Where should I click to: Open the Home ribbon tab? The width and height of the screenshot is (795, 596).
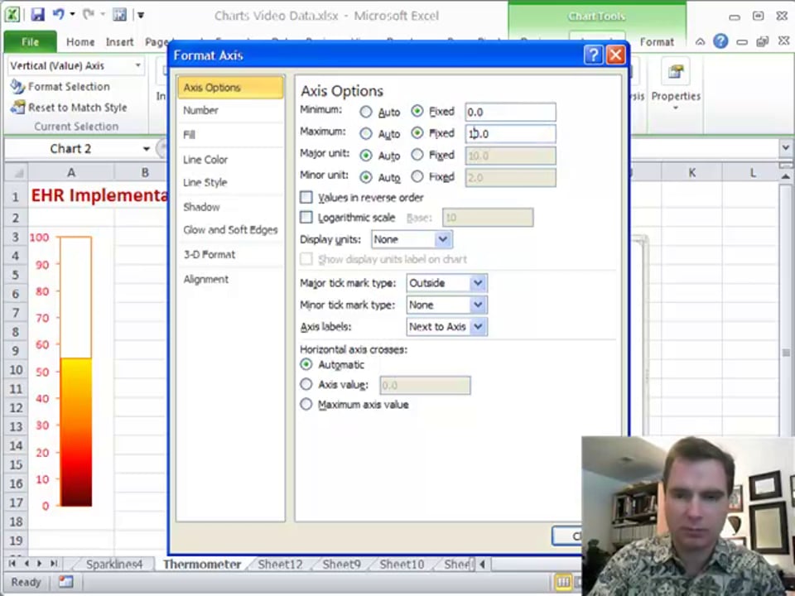click(x=80, y=42)
